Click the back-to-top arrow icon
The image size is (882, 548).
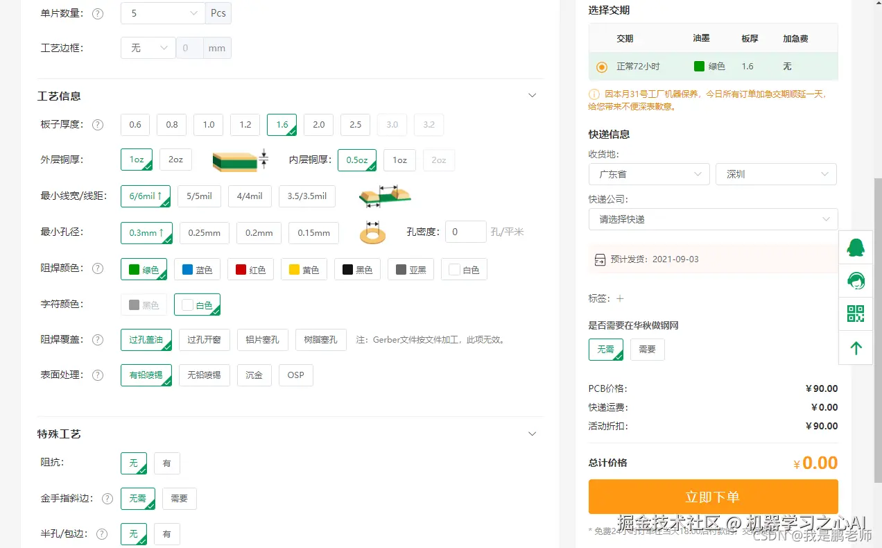point(855,348)
